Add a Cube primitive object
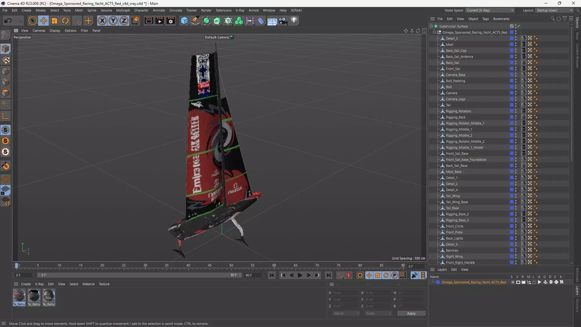 point(184,21)
